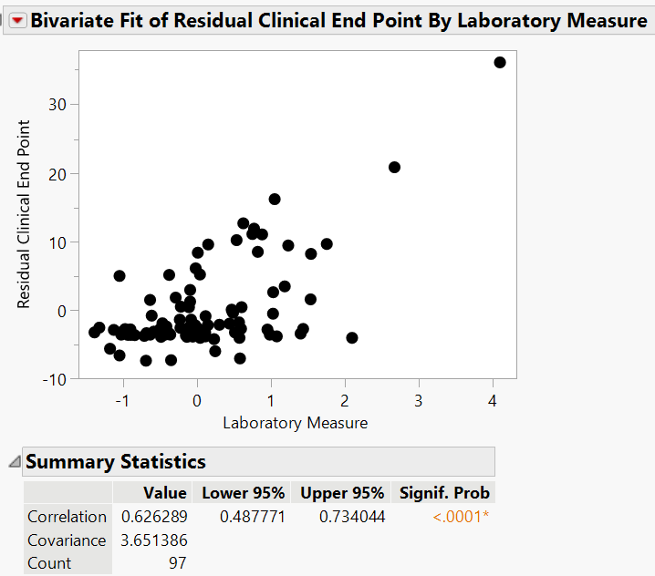Select the covariance value 3.651386
655x576 pixels.
[154, 540]
